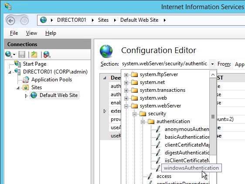Select the security folder label
Viewport: 245px width, 184px height.
[x=157, y=114]
